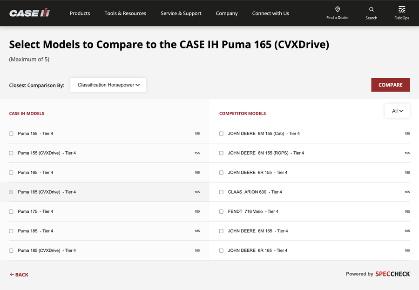The width and height of the screenshot is (419, 290).
Task: Open the Tools & Resources menu
Action: pyautogui.click(x=125, y=13)
